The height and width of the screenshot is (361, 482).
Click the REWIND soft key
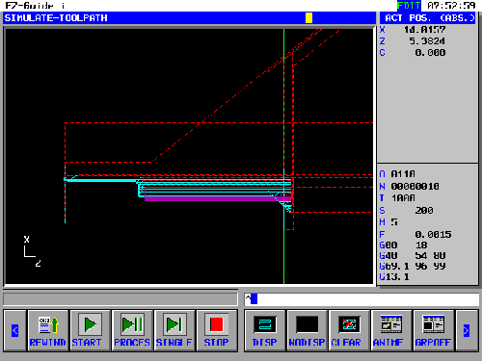48,330
